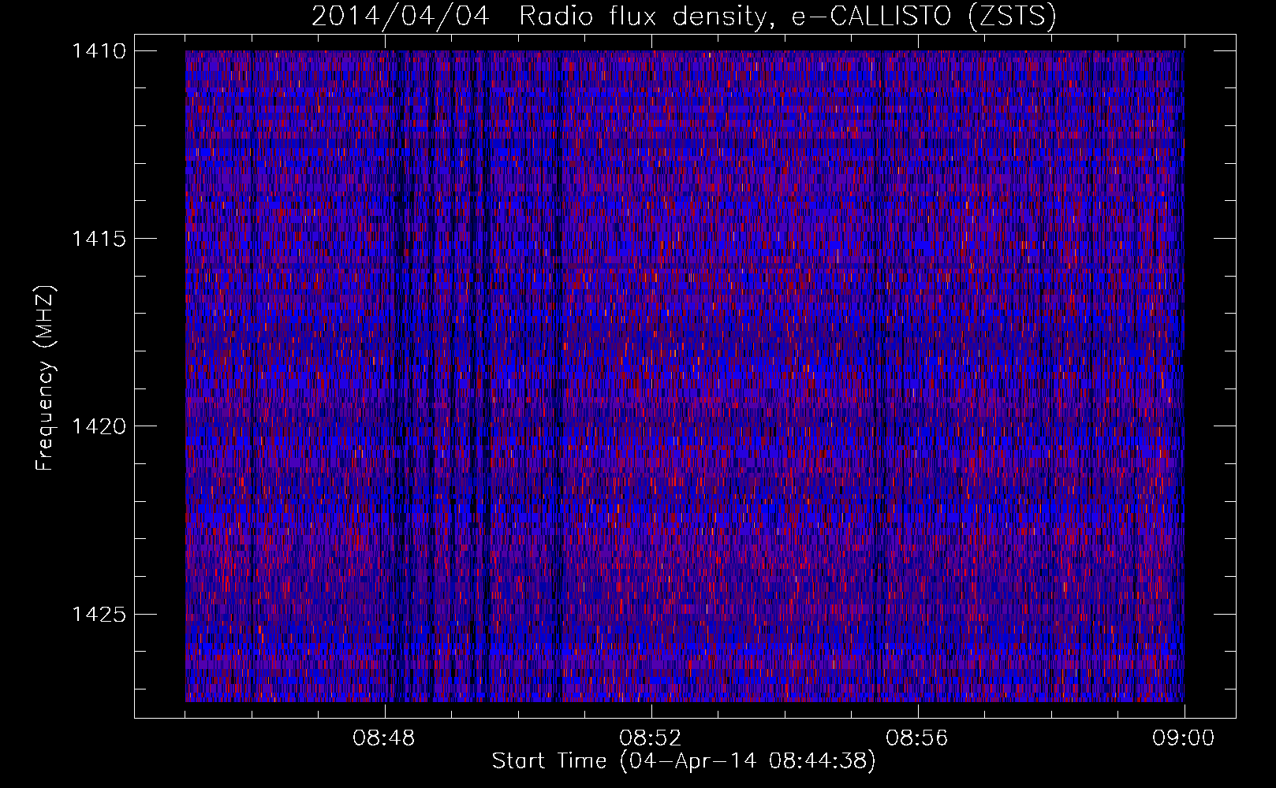The image size is (1276, 788).
Task: Click the 08:48 time tick label
Action: [x=384, y=738]
